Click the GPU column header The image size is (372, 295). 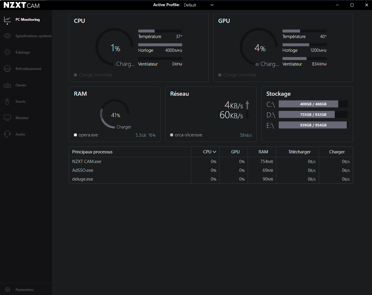pos(235,152)
